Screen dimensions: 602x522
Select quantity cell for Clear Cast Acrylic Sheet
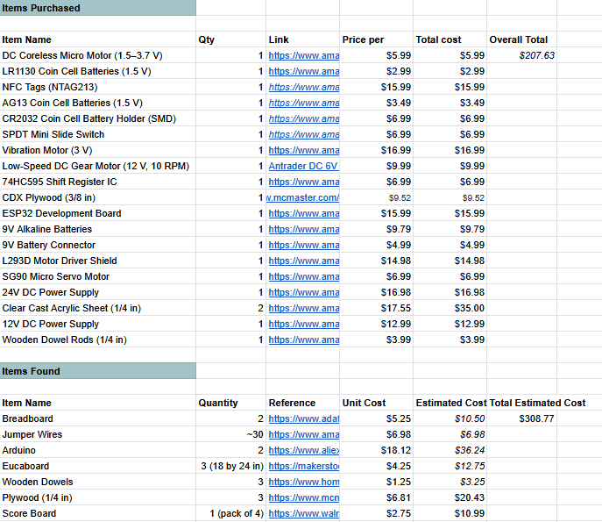tap(231, 308)
